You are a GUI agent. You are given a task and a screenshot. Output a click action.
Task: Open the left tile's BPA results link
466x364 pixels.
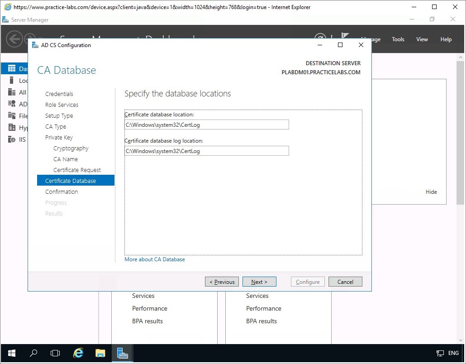coord(147,321)
